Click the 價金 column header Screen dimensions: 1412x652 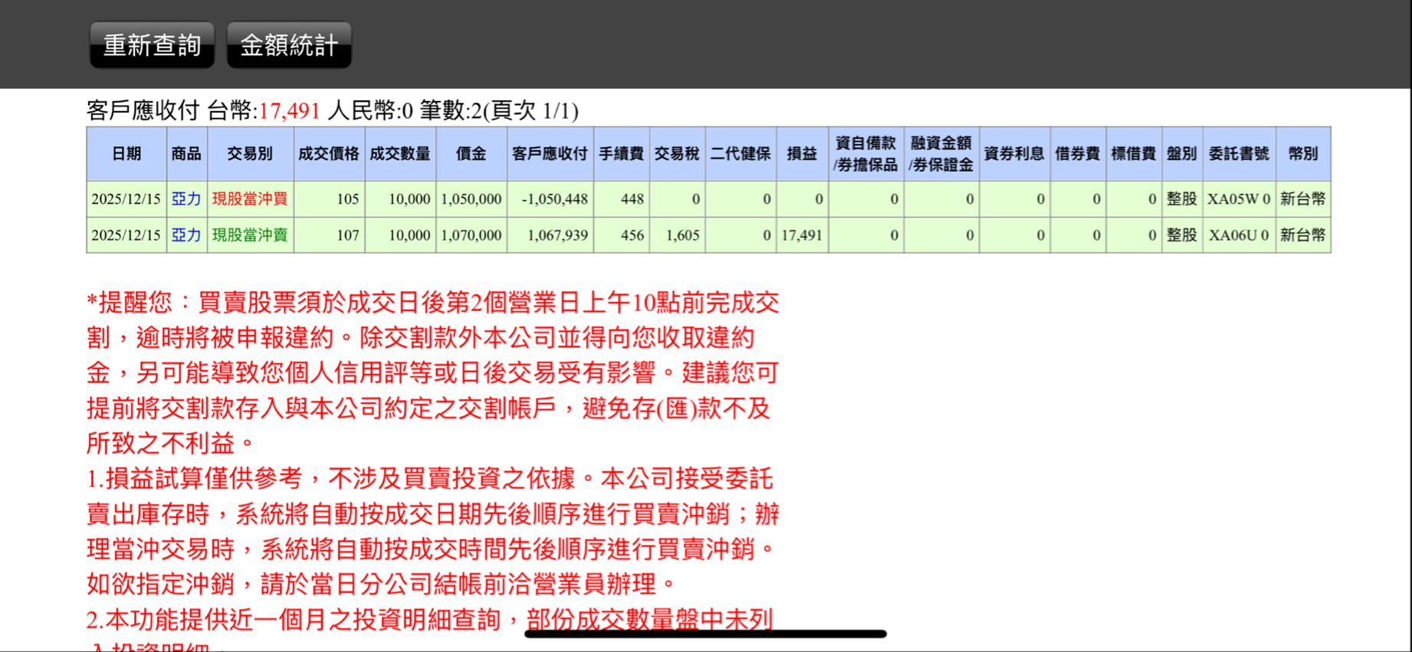point(471,154)
